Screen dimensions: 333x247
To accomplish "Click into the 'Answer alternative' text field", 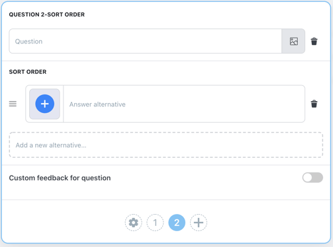I will [x=184, y=104].
